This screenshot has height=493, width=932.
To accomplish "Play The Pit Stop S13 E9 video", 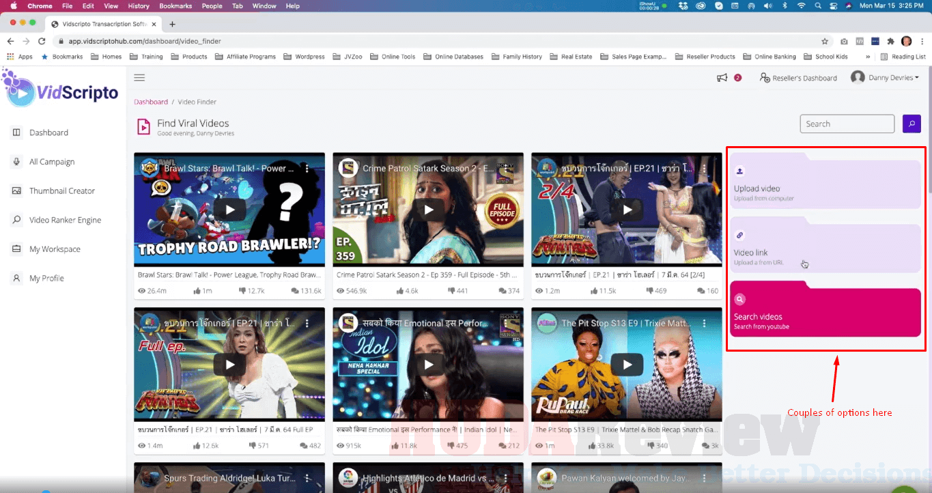I will 627,365.
